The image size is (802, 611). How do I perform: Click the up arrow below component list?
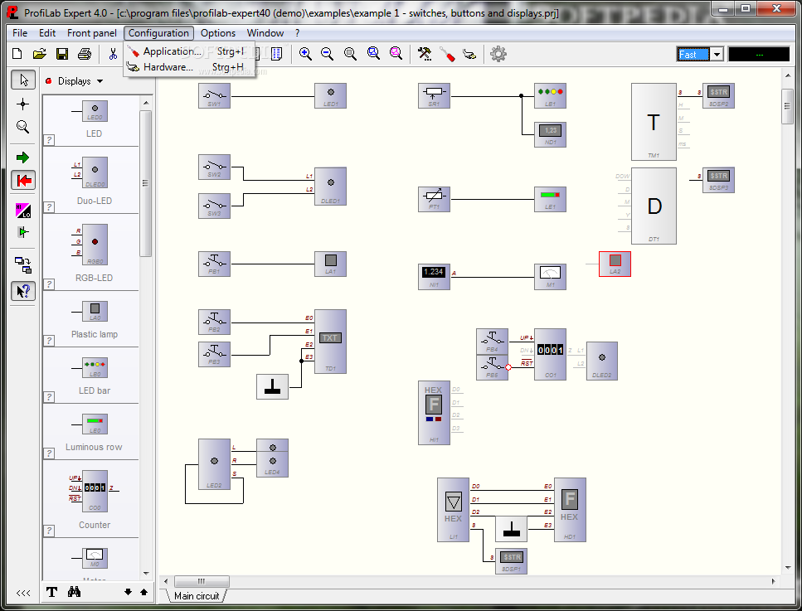coord(143,592)
